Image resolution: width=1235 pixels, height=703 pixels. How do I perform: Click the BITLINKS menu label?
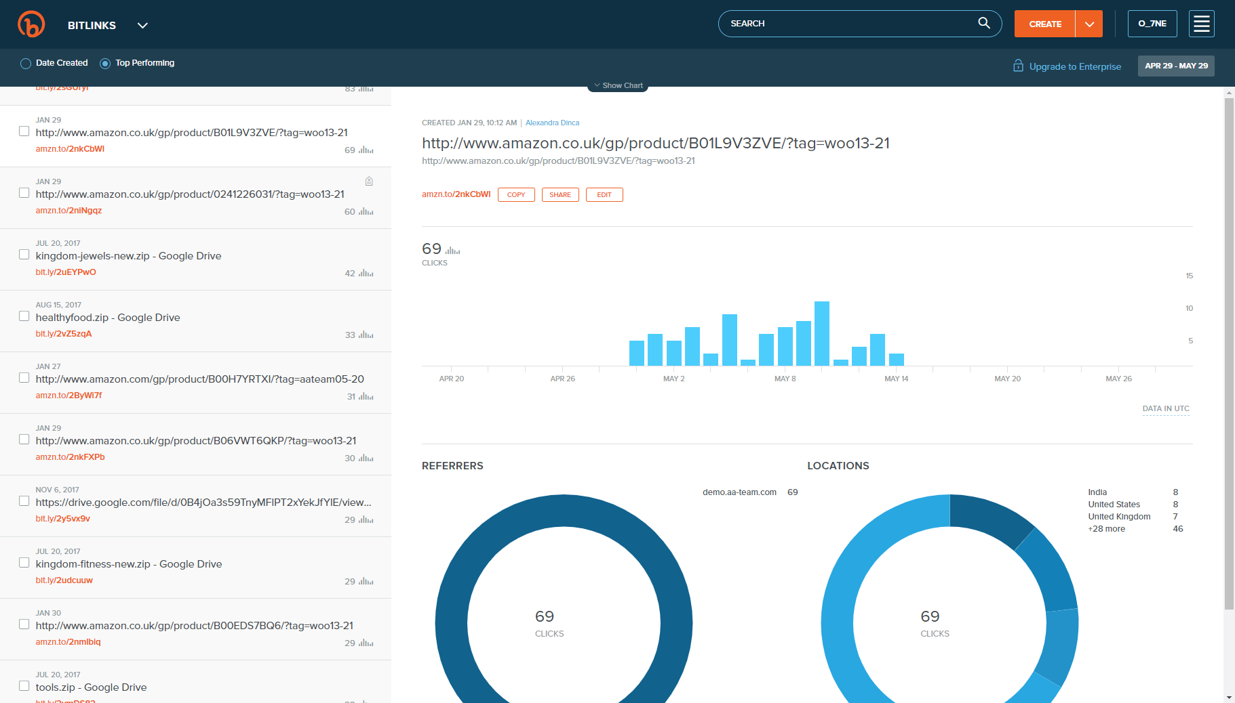tap(92, 25)
